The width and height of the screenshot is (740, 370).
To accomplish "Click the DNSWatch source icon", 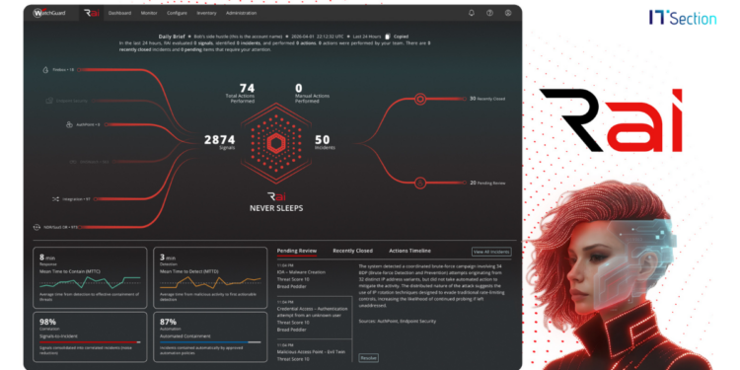I will pos(74,162).
